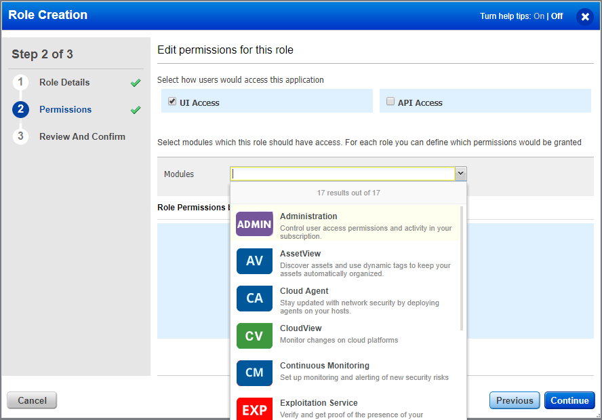Click the Continuous Monitoring CM icon
Viewport: 602px width, 420px height.
(x=254, y=373)
